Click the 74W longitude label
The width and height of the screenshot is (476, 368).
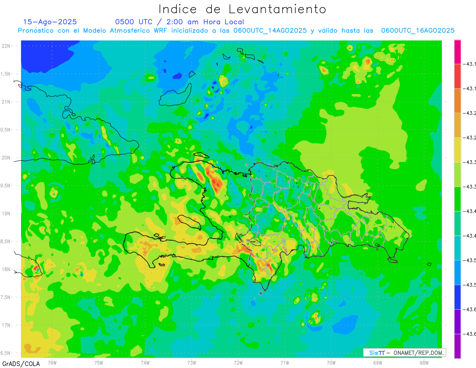145,363
